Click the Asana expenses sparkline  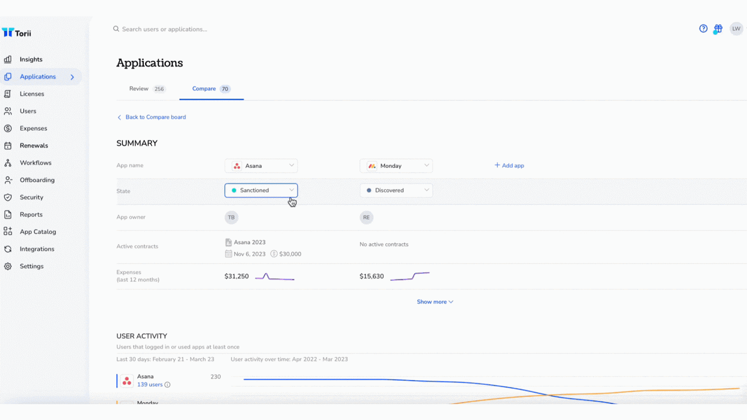coord(275,277)
